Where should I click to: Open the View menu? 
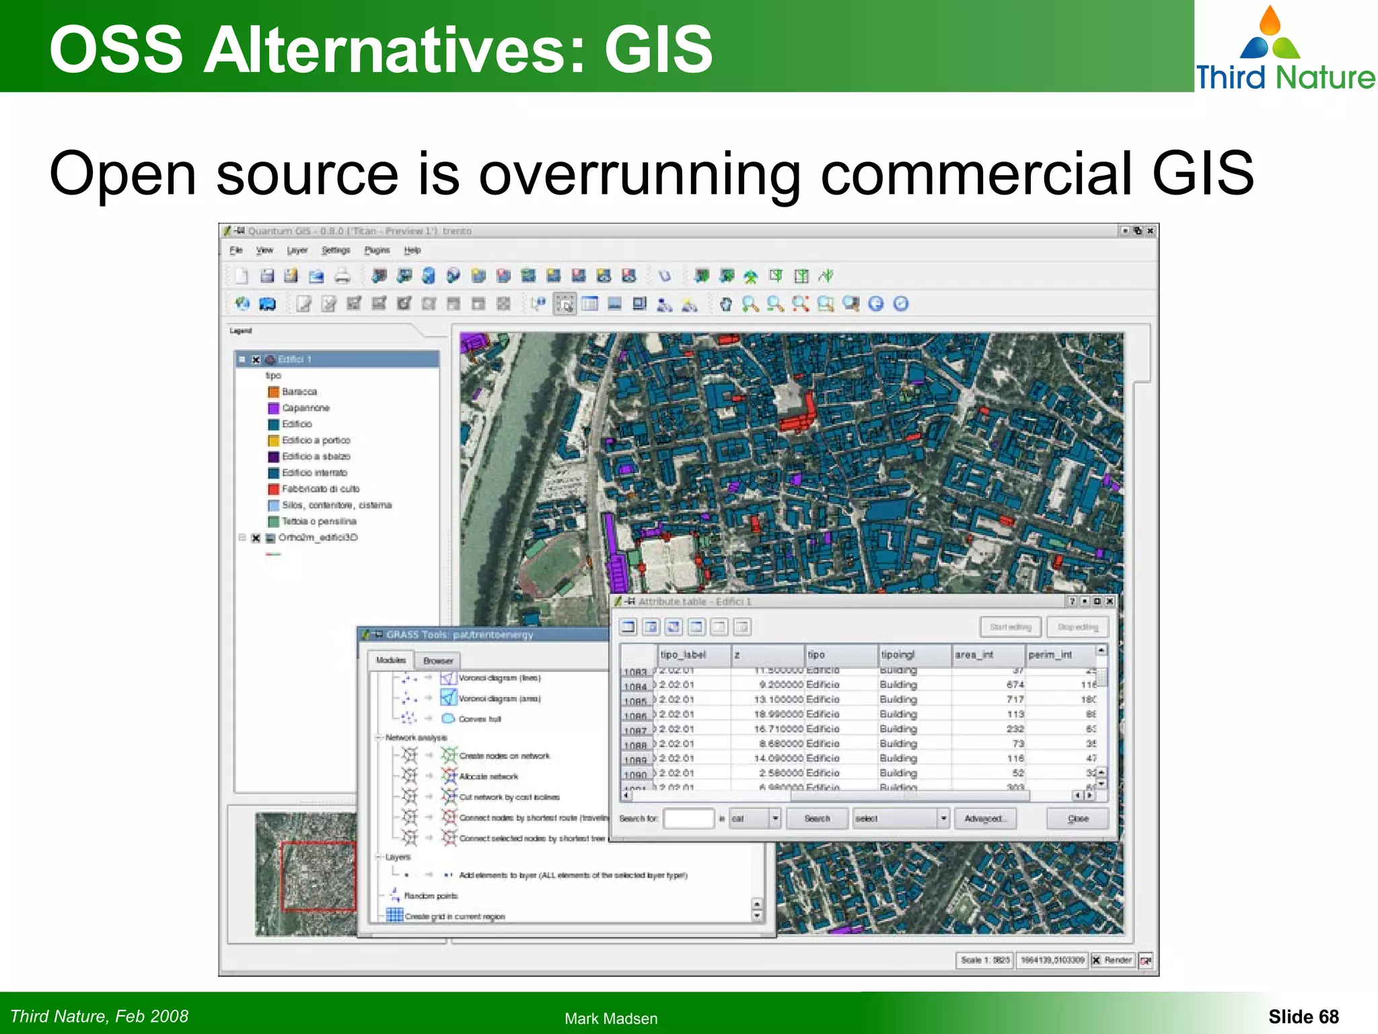click(264, 250)
